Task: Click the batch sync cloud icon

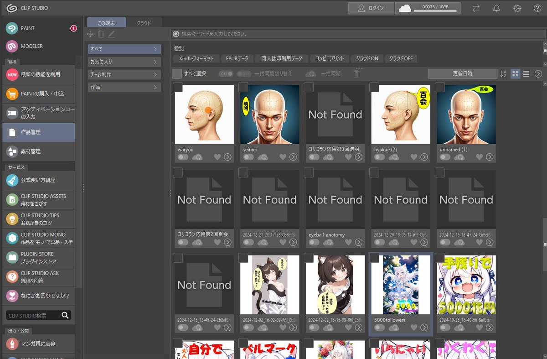Action: (x=311, y=73)
